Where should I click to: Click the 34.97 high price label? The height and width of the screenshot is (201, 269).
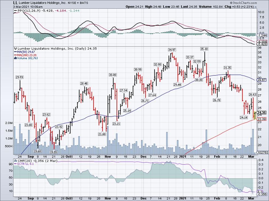172,50
